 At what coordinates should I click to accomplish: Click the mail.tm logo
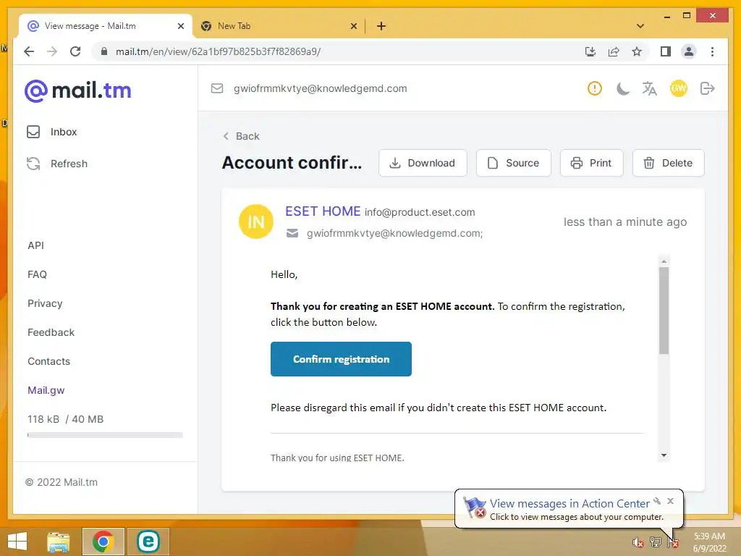[78, 90]
